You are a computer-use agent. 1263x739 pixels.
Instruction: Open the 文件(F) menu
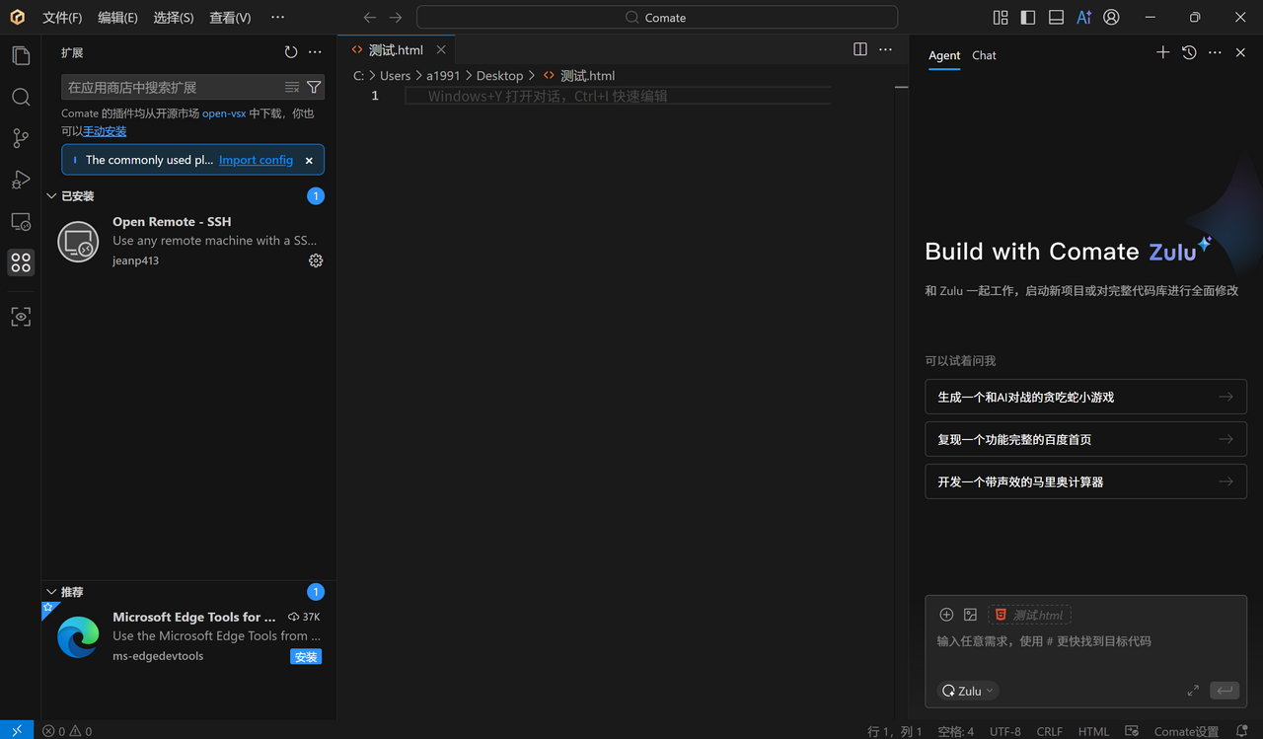(x=62, y=18)
